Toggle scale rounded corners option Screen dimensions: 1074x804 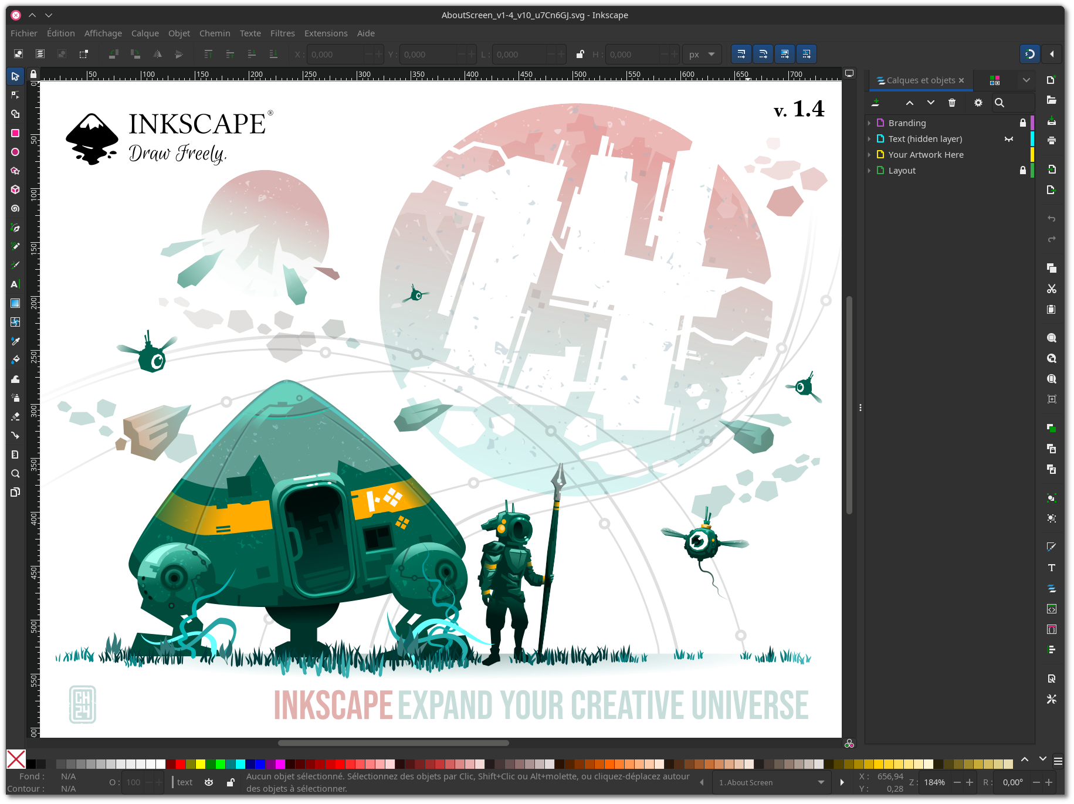click(x=763, y=54)
